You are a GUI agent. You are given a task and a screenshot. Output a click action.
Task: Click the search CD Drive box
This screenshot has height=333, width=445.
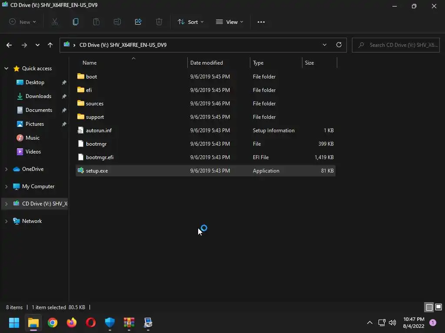click(396, 45)
